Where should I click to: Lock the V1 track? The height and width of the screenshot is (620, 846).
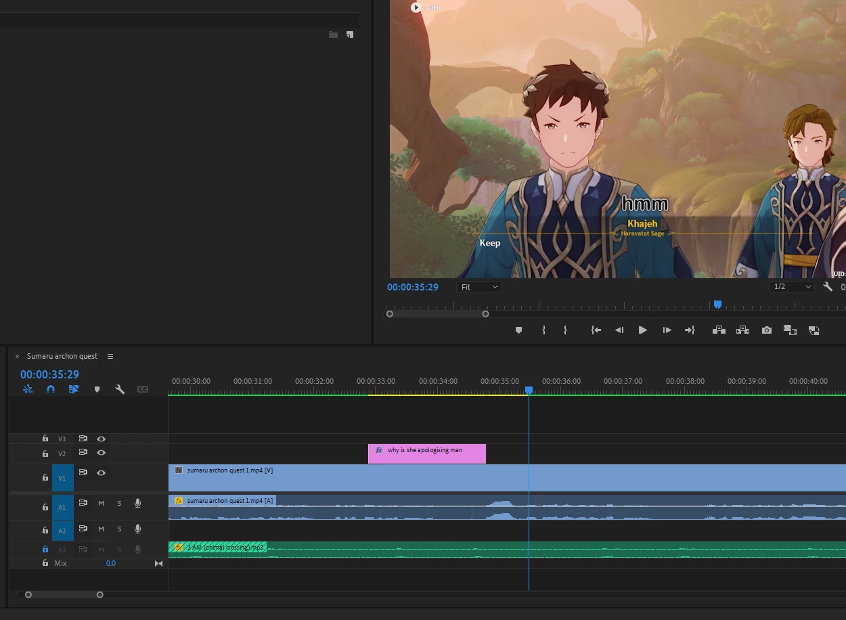coord(45,477)
